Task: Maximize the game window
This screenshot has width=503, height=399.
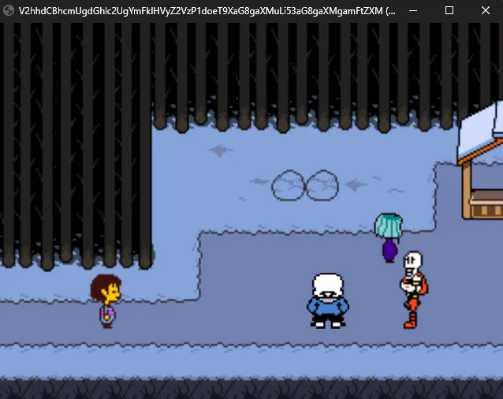Action: (449, 10)
